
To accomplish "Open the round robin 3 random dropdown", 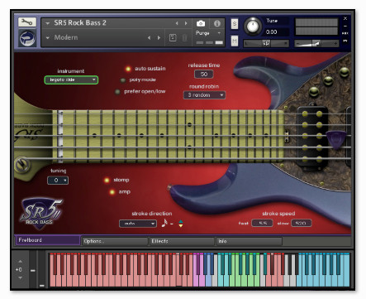I will [x=204, y=95].
